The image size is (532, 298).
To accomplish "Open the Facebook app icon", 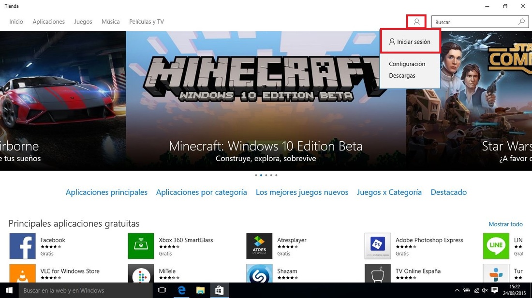I will [x=22, y=246].
